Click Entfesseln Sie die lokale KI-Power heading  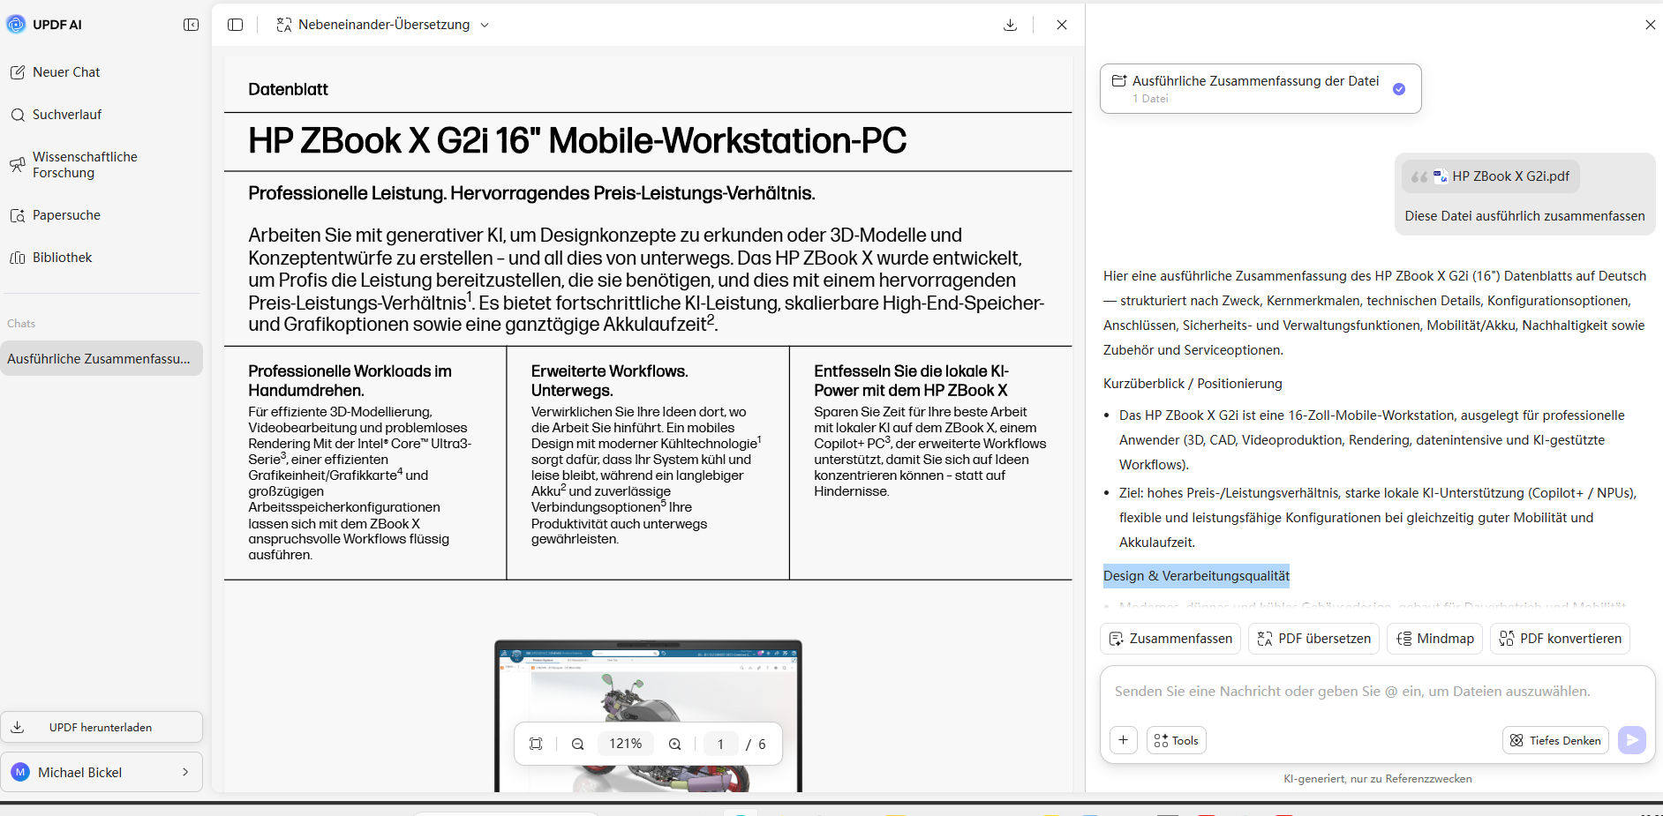pos(911,381)
